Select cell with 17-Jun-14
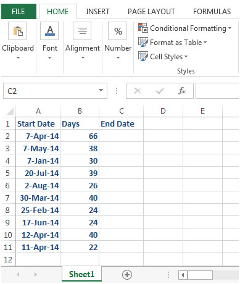240x284 pixels. [x=38, y=222]
